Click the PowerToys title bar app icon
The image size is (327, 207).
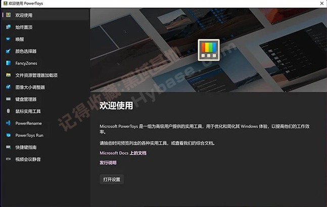coord(5,4)
